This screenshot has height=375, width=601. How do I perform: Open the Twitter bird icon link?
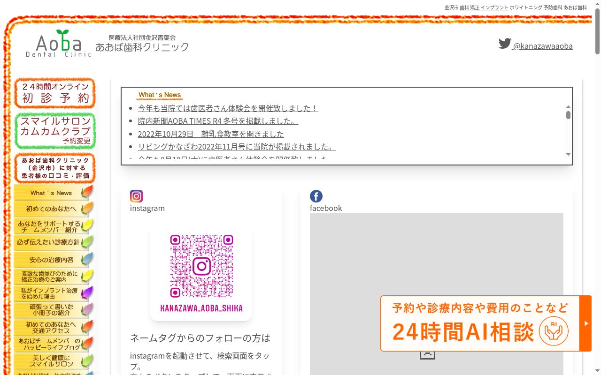(505, 44)
